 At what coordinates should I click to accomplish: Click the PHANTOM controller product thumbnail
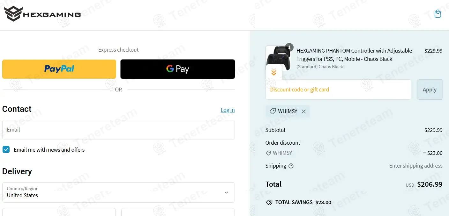point(278,57)
